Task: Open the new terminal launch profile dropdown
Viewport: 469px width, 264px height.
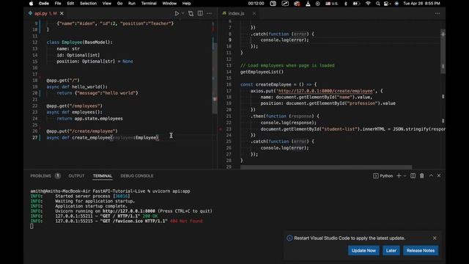Action: (x=405, y=176)
